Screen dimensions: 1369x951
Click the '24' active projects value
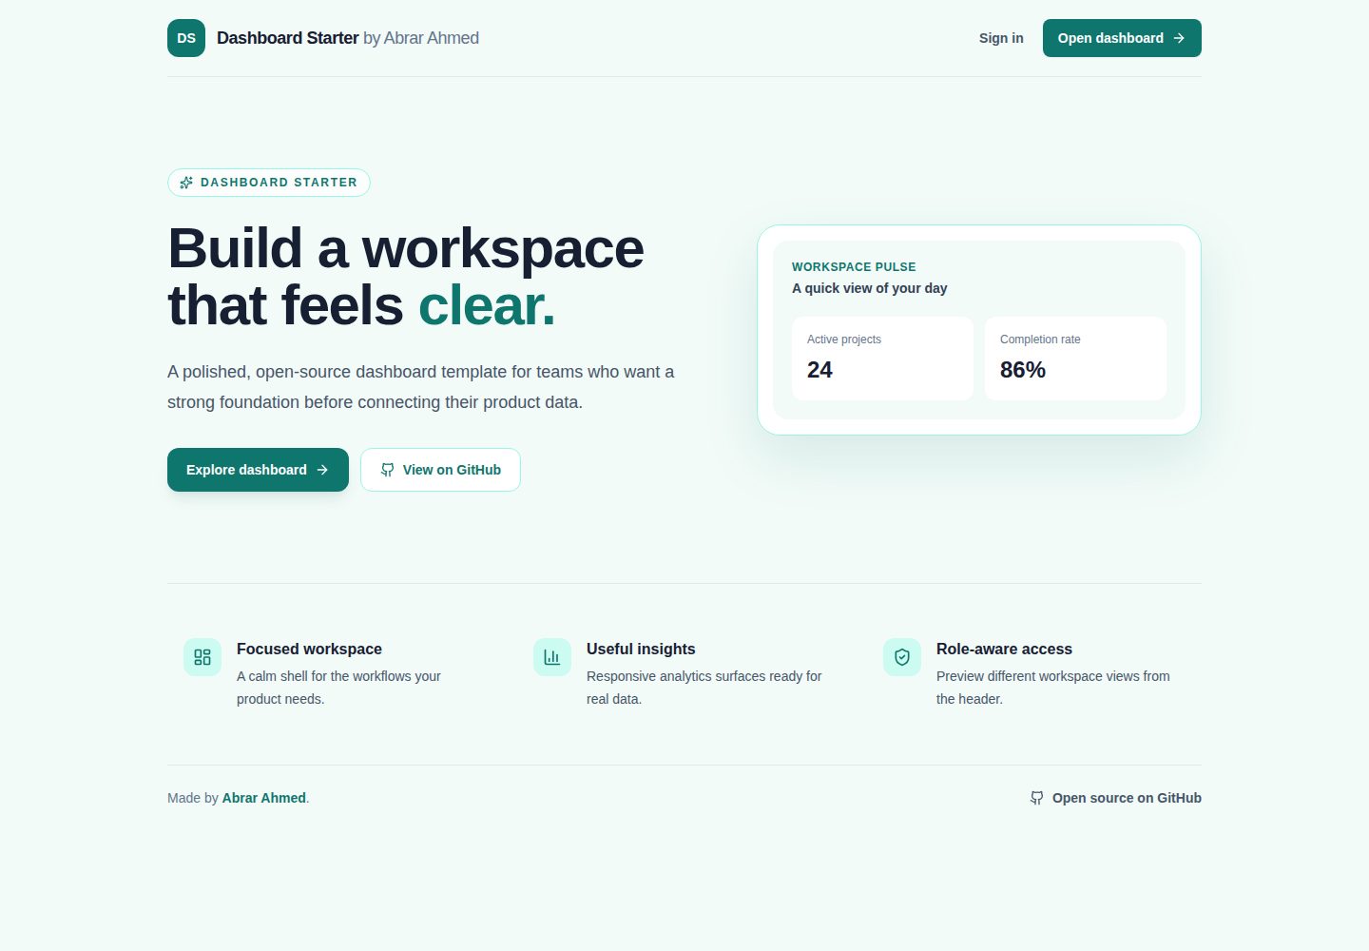tap(819, 370)
